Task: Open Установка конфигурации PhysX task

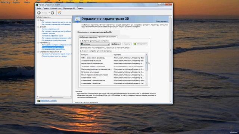Action: click(x=54, y=50)
